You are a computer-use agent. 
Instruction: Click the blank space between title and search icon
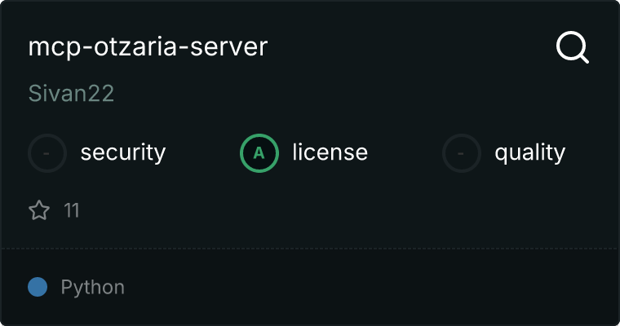click(x=408, y=47)
